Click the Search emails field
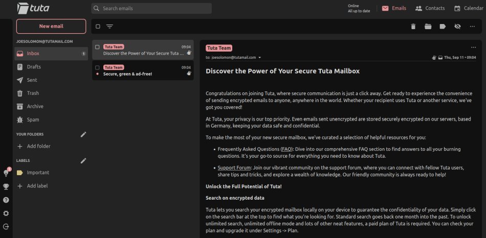The height and width of the screenshot is (238, 486). coord(151,8)
